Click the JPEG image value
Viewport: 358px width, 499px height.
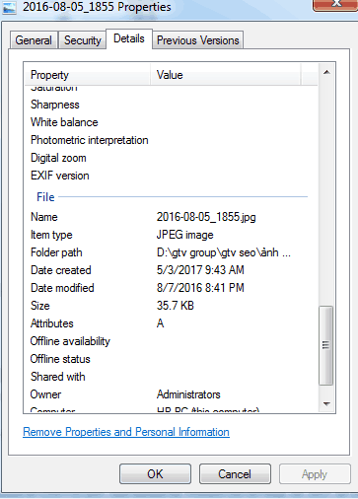tap(184, 235)
